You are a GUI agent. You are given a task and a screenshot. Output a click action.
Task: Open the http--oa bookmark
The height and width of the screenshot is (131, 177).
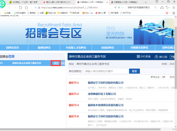pos(88,13)
